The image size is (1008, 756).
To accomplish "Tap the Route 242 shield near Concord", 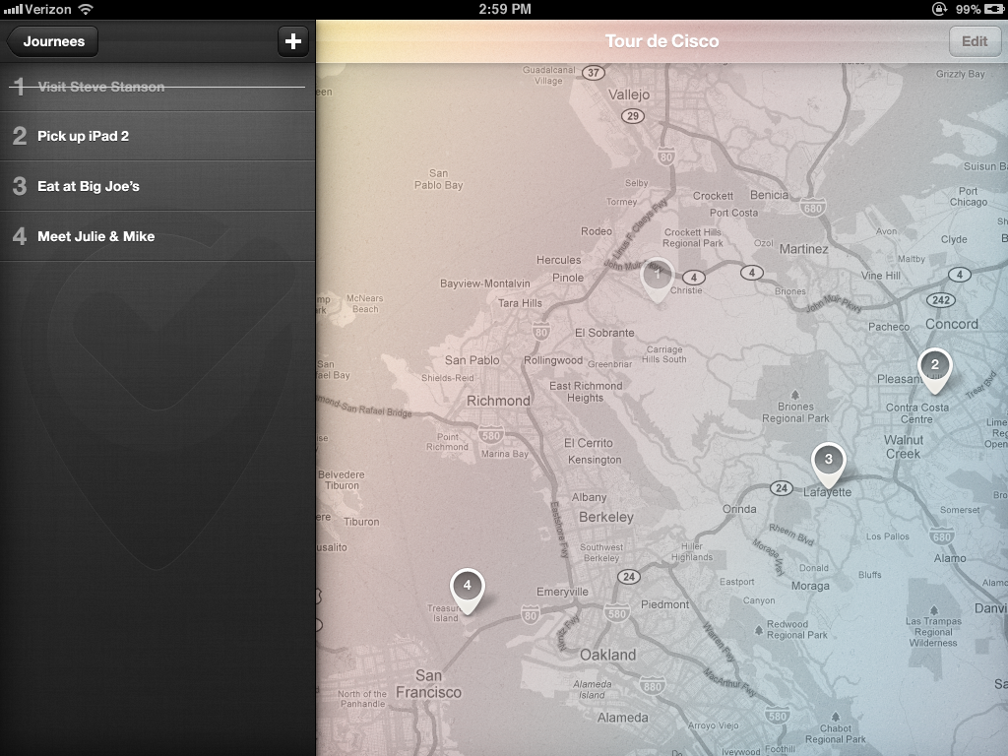I will click(941, 300).
